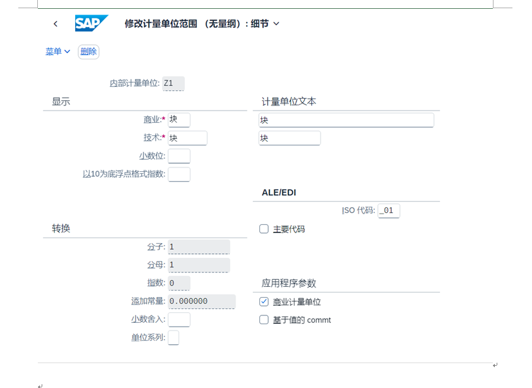
Task: Select the 小数舍入 input field
Action: (x=179, y=320)
